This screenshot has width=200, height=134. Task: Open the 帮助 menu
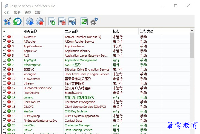(x=38, y=13)
